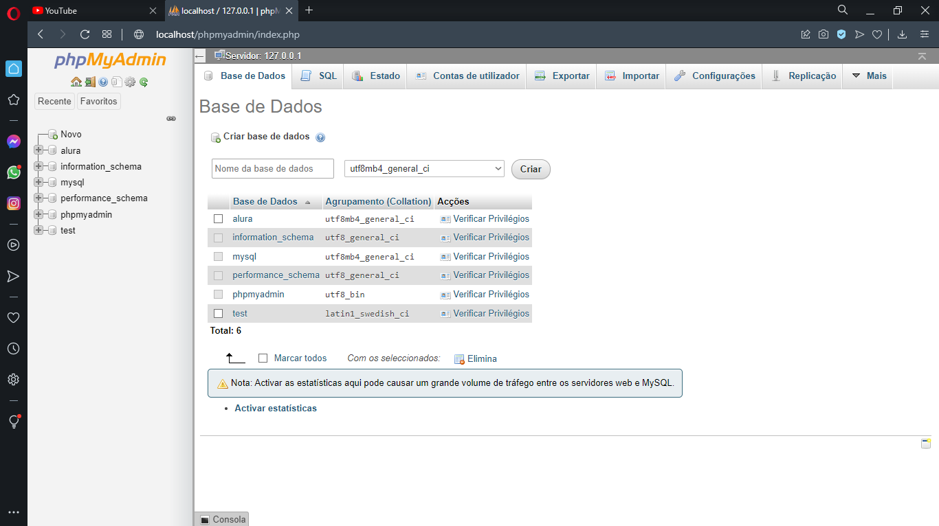Open Instagram in the Opera sidebar

[x=14, y=203]
